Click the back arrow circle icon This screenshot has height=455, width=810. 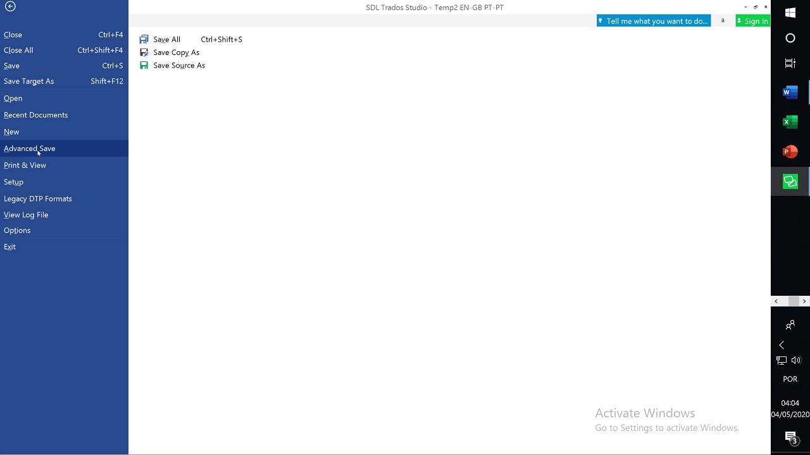click(x=10, y=6)
